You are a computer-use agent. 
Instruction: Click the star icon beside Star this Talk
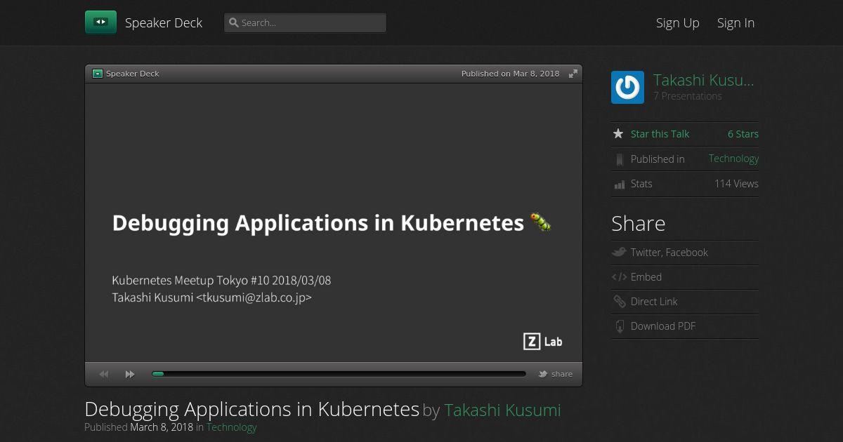618,133
